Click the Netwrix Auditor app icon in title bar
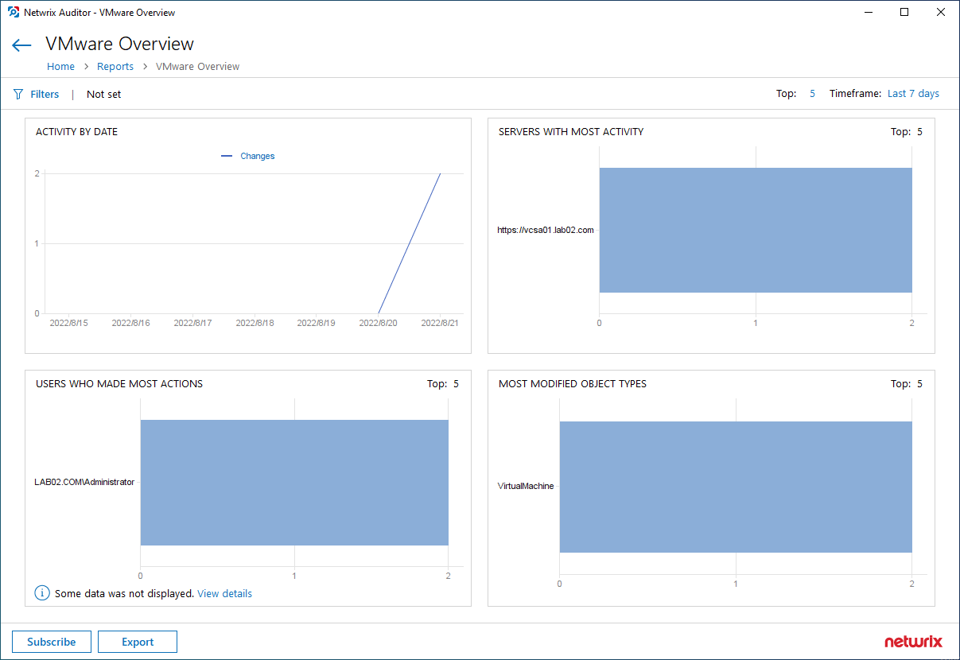Viewport: 960px width, 660px height. point(13,13)
